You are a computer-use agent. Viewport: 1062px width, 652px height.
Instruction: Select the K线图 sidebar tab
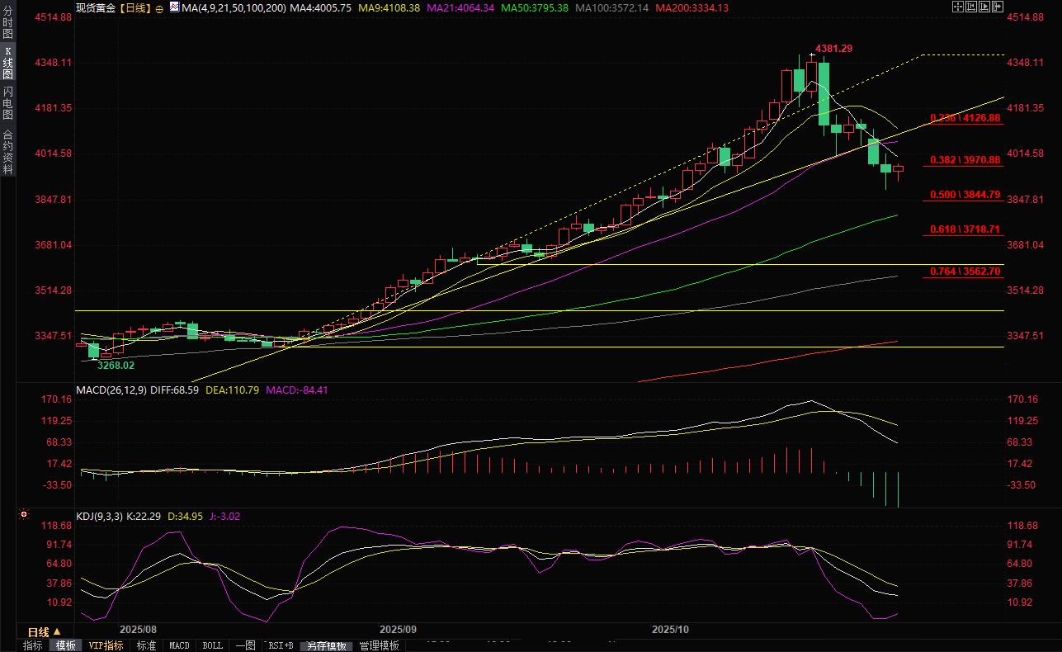(x=7, y=63)
